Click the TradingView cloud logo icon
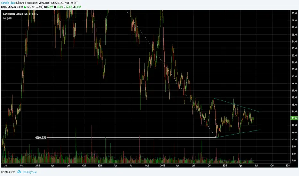The height and width of the screenshot is (176, 299). click(x=19, y=172)
